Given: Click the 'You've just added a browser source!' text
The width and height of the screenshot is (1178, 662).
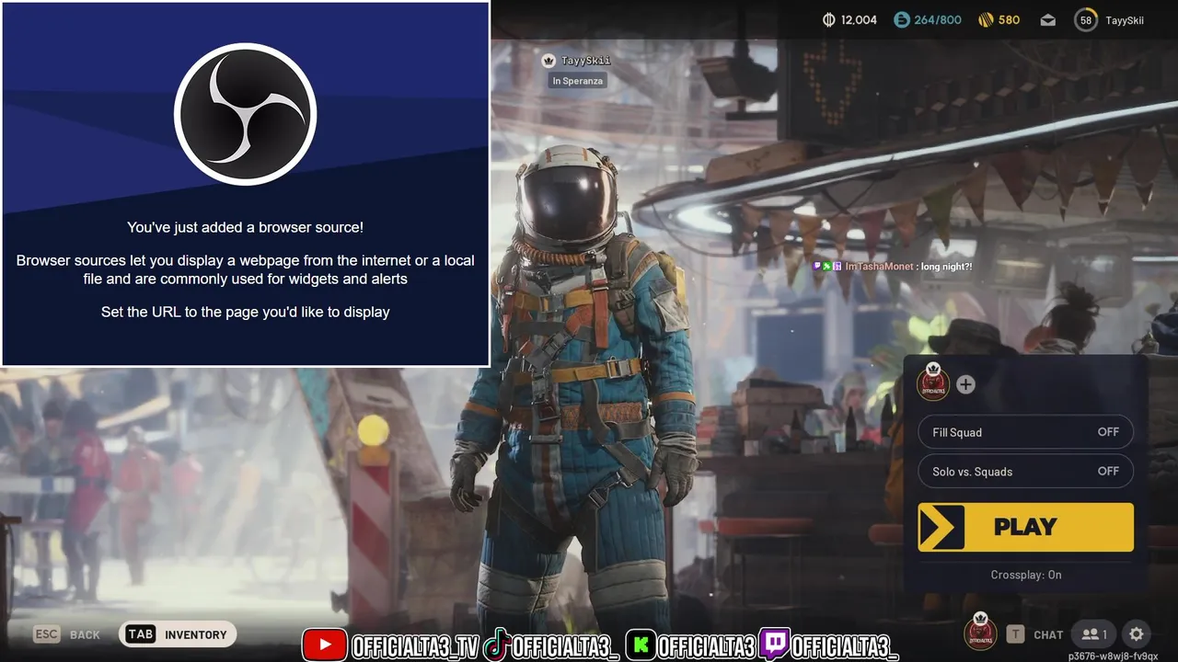Looking at the screenshot, I should click(x=245, y=227).
